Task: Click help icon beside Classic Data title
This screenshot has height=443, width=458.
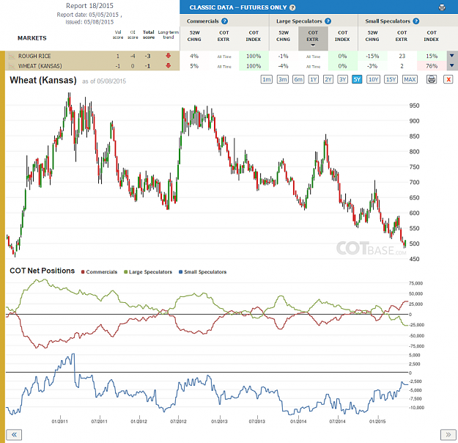Action: point(292,7)
